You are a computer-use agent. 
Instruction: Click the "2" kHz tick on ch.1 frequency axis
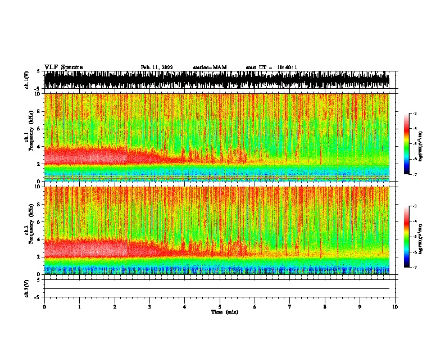pyautogui.click(x=39, y=164)
